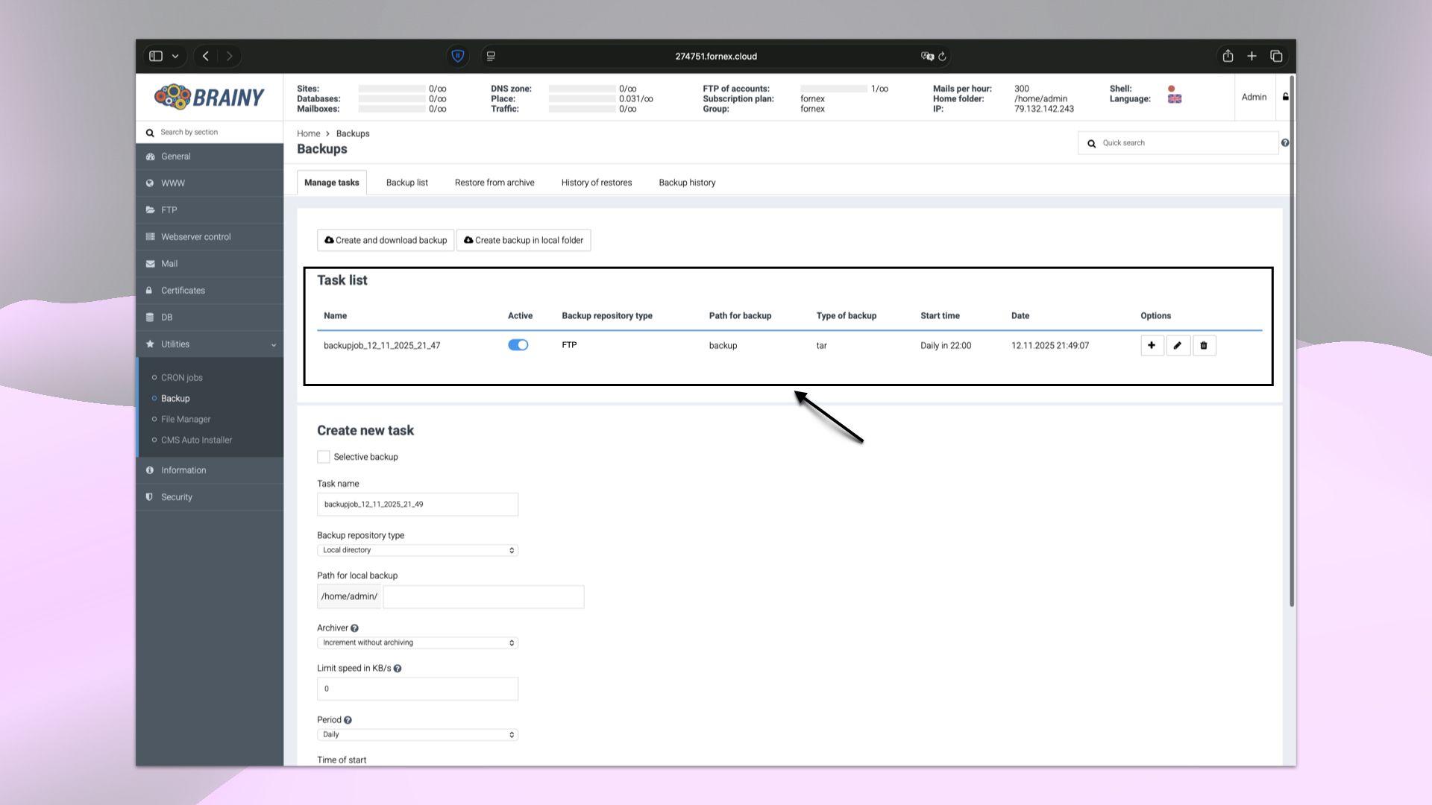The width and height of the screenshot is (1432, 805).
Task: Switch to the Backup history tab
Action: point(687,182)
